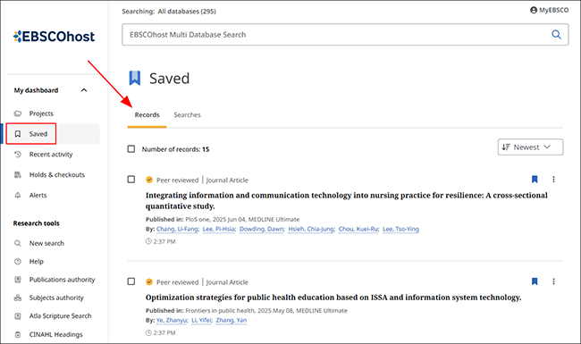Unsave the Optimization strategies article via bookmark icon
The height and width of the screenshot is (344, 581).
click(x=535, y=281)
